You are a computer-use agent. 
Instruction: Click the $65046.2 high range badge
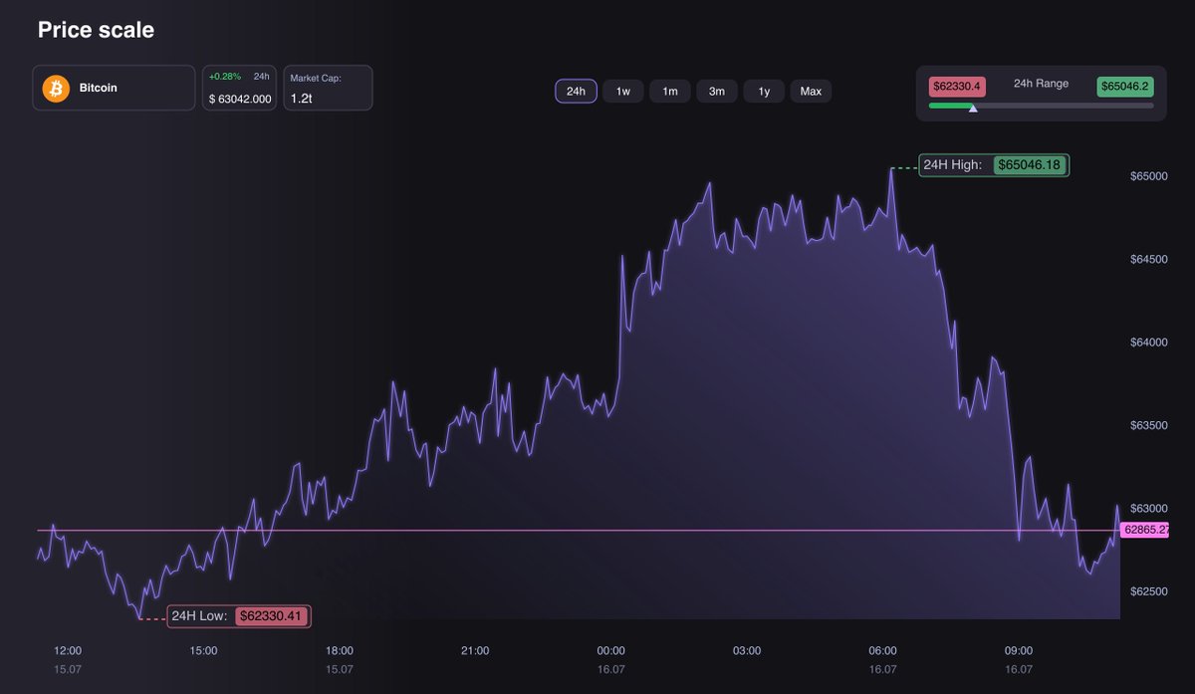(x=1124, y=86)
